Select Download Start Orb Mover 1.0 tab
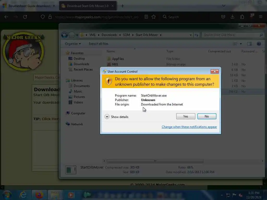Viewport: 267px width, 200px height. tap(88, 6)
